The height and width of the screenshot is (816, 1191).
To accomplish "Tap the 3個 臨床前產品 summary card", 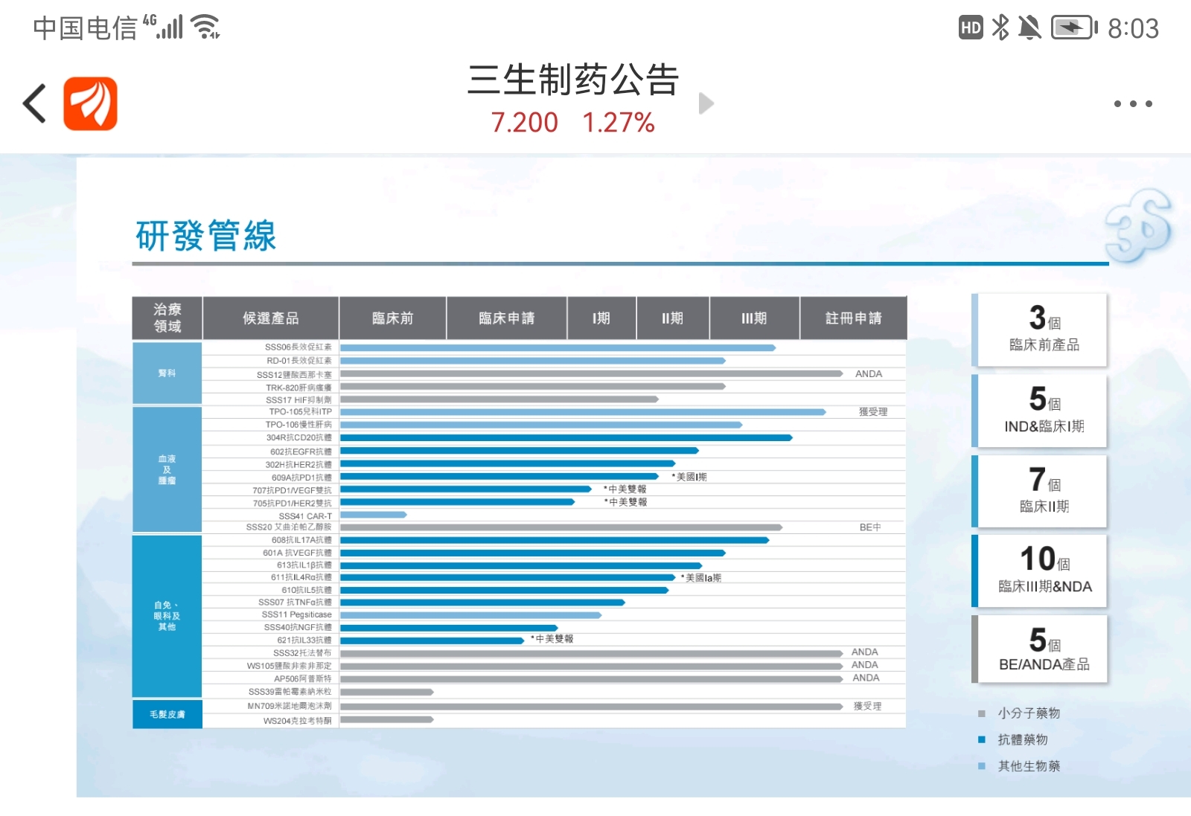I will coord(1040,330).
